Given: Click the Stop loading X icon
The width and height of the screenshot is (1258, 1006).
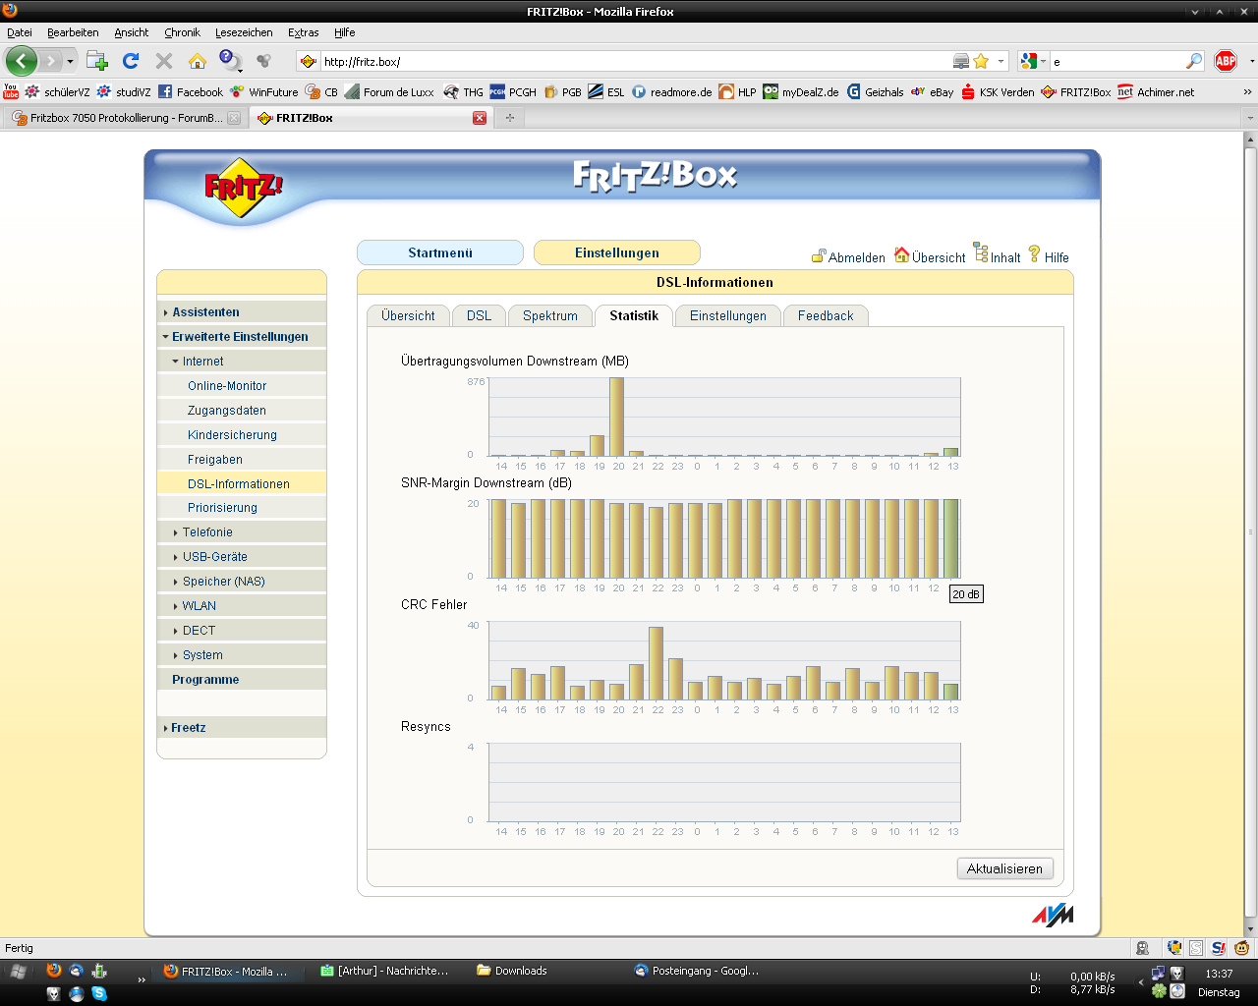Looking at the screenshot, I should [x=164, y=61].
